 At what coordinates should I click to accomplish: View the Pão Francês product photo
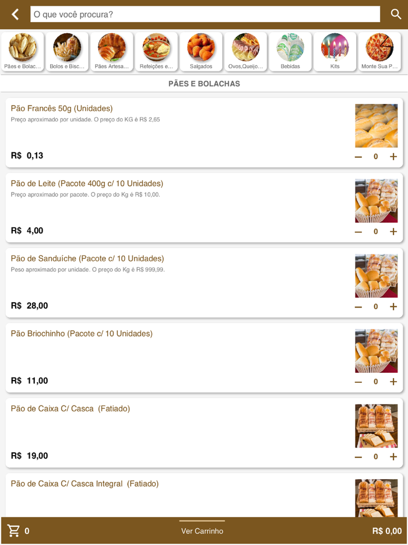click(377, 125)
